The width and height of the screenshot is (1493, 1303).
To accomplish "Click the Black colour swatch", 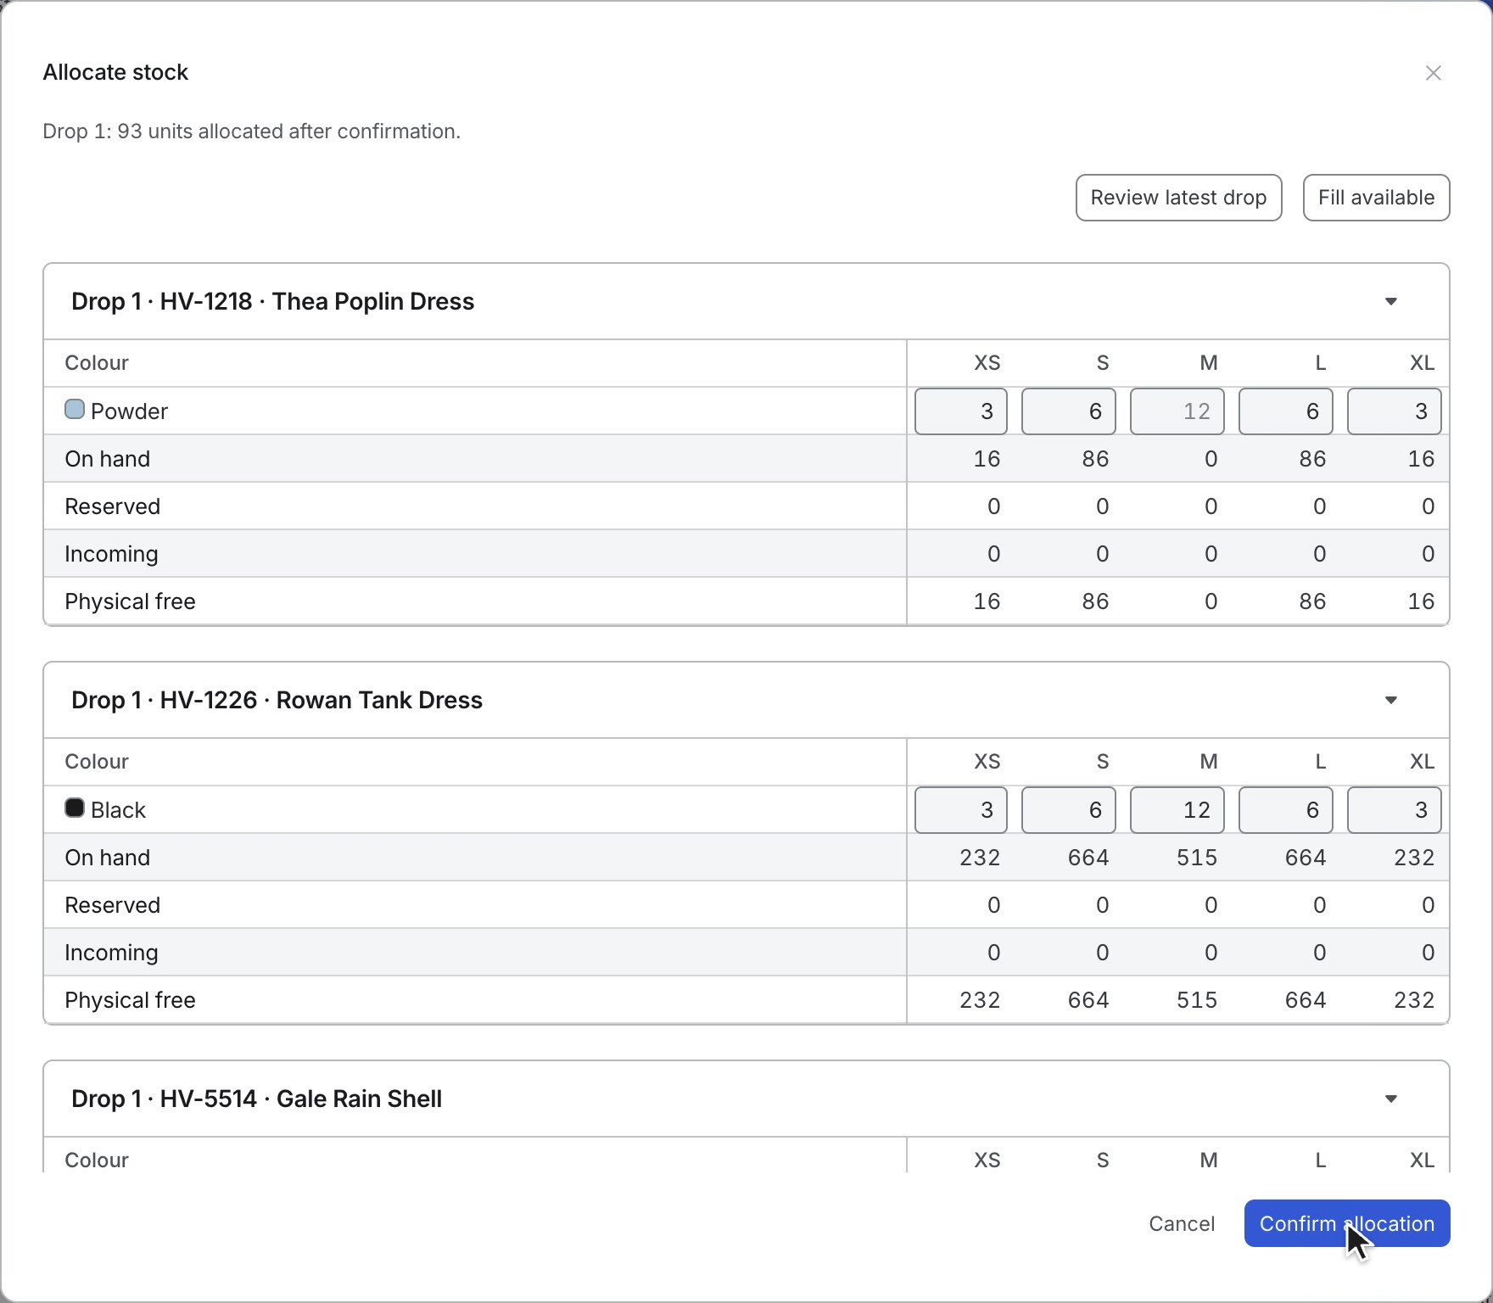I will (75, 808).
